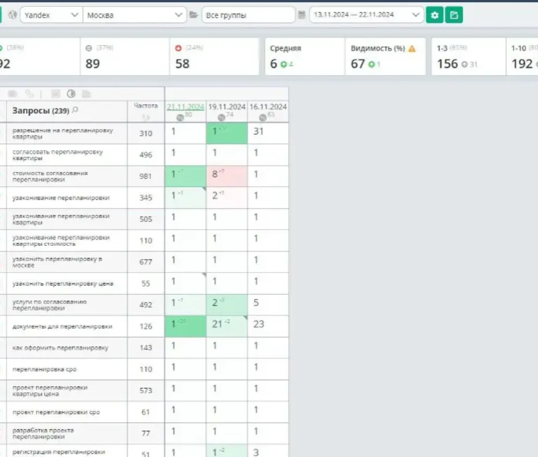Filter by the red declined positions card 58

(x=214, y=57)
